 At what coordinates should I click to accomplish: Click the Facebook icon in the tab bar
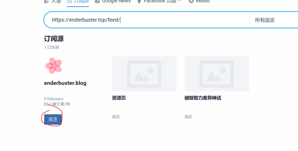tap(139, 1)
